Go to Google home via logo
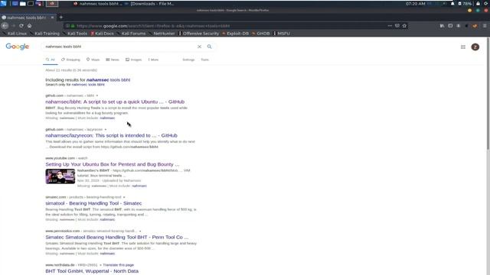 click(x=17, y=47)
